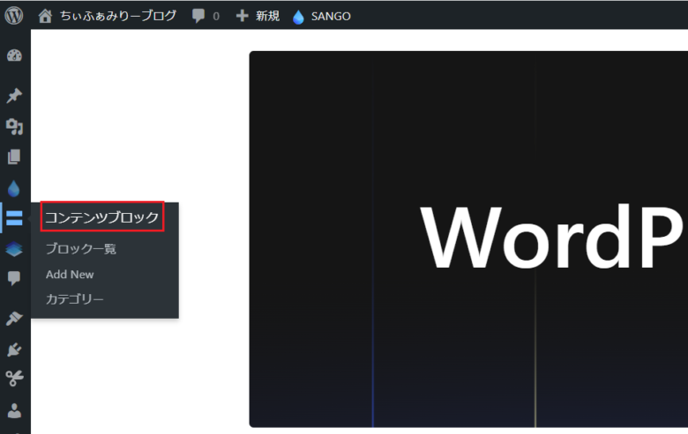
Task: Open Dashboard gauge icon in sidebar
Action: [x=14, y=55]
